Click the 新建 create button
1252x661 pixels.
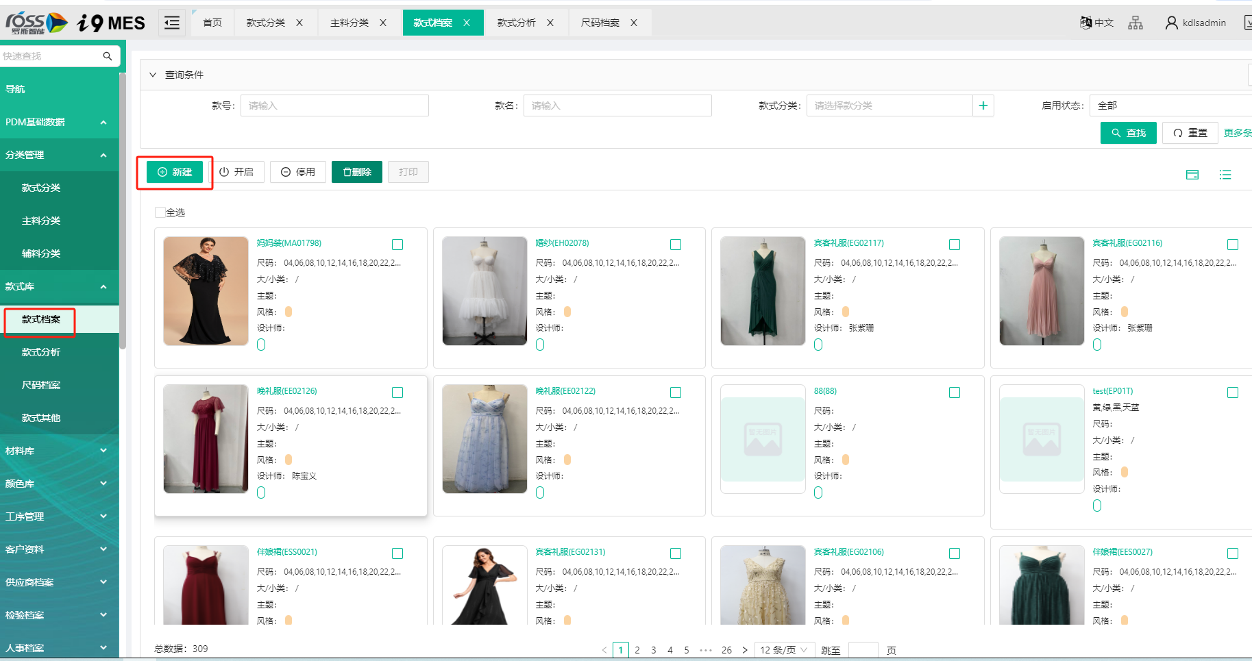175,172
